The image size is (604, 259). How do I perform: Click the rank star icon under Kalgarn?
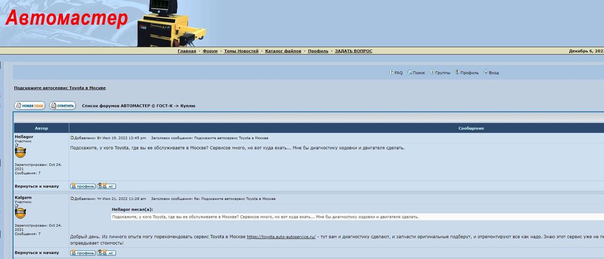16,206
